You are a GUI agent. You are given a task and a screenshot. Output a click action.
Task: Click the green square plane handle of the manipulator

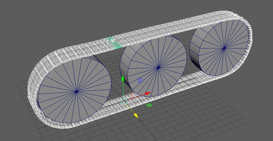pos(149,105)
